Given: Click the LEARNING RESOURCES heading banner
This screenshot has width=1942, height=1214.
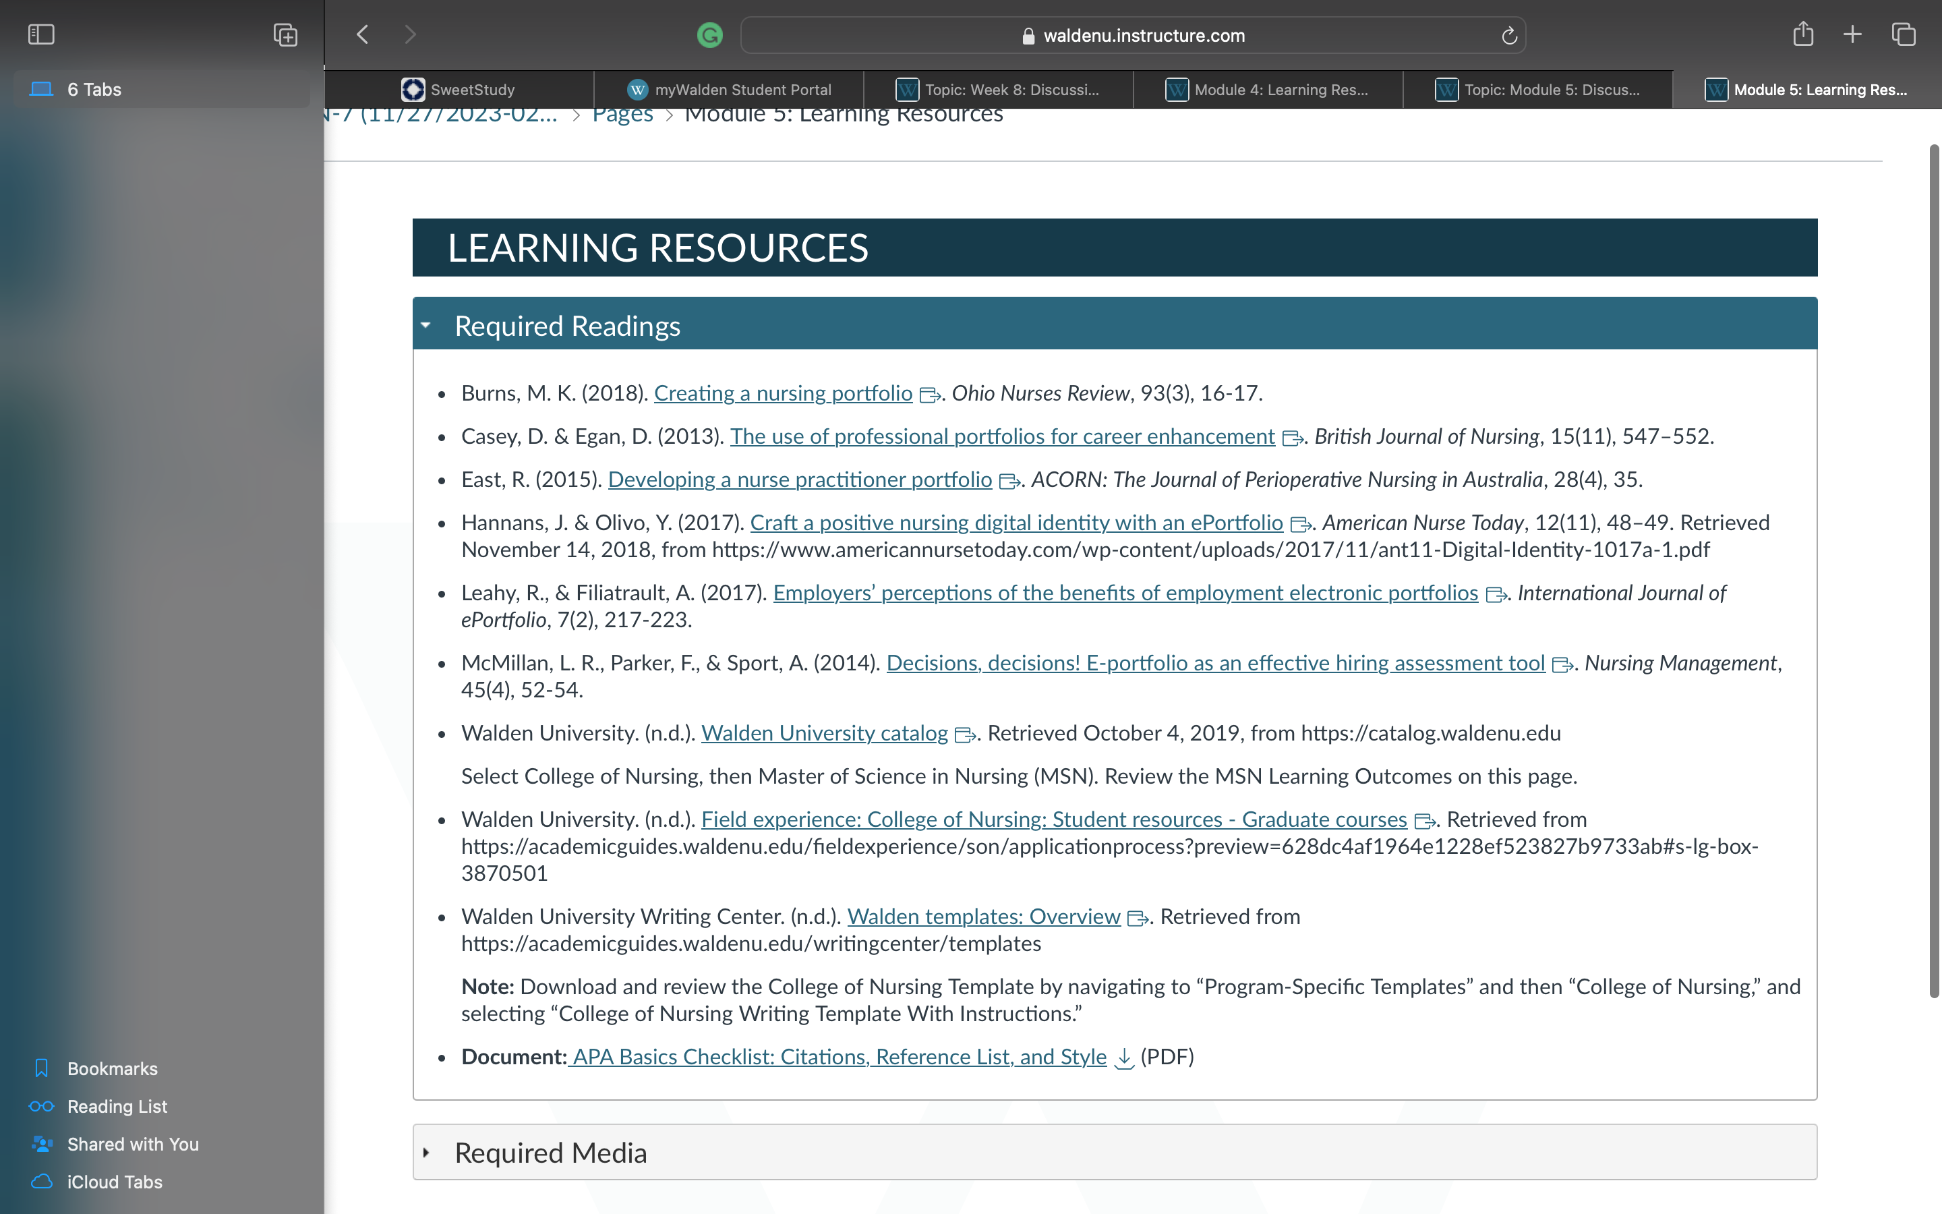Looking at the screenshot, I should point(1115,248).
